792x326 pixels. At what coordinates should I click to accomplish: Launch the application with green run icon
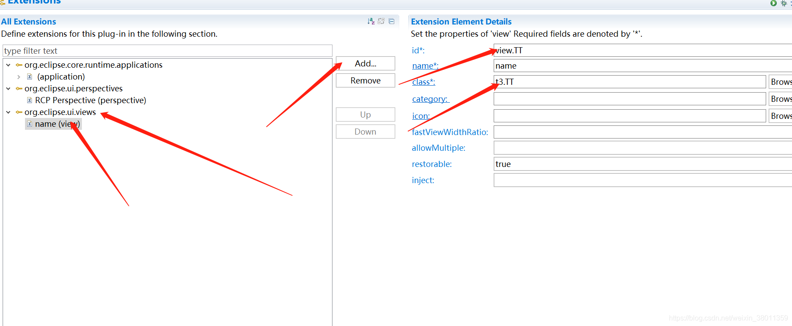pyautogui.click(x=774, y=3)
